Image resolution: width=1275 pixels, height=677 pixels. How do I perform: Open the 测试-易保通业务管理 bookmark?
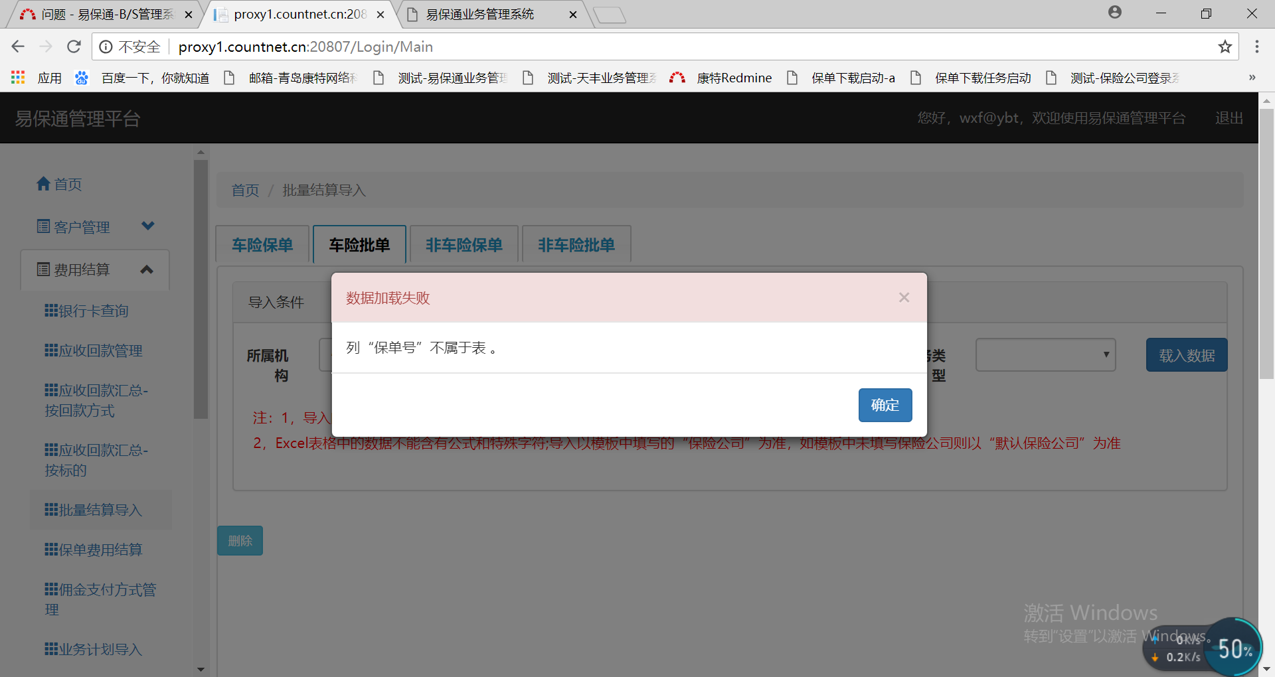441,78
